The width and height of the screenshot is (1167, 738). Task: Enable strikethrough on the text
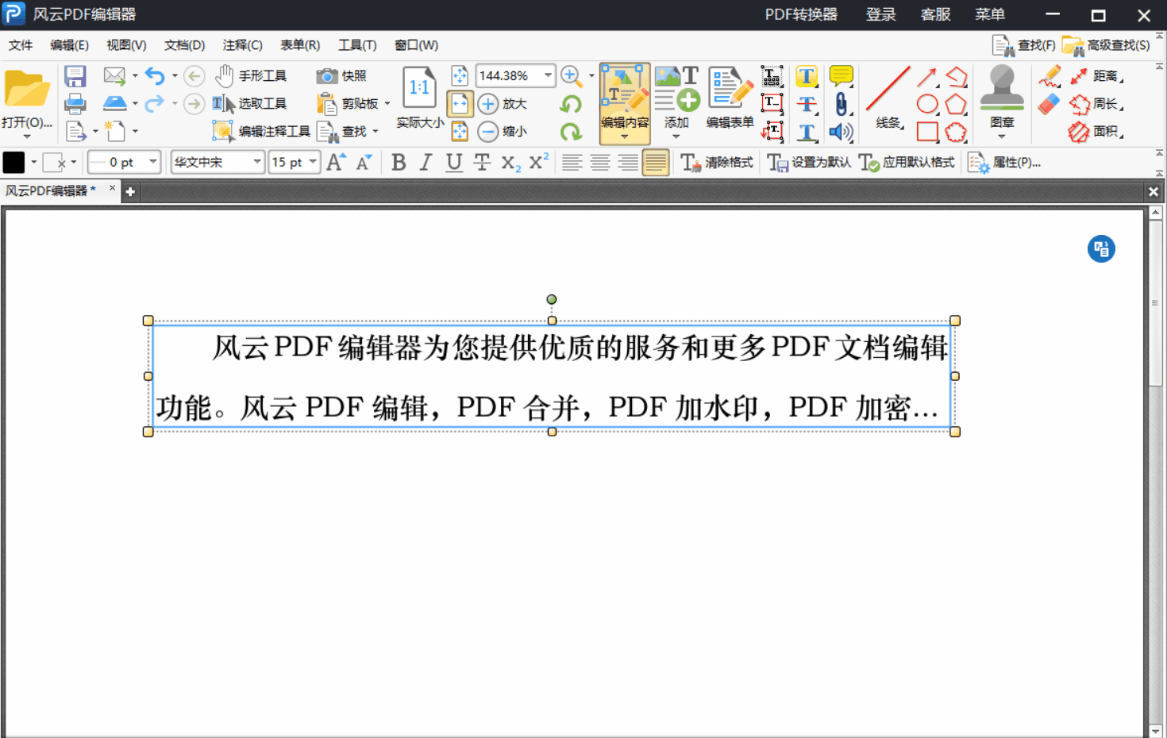click(481, 162)
